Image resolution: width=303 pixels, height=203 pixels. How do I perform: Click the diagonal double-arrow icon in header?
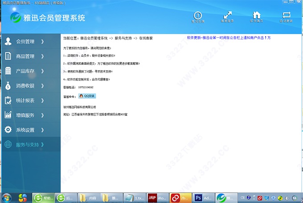(x=227, y=15)
